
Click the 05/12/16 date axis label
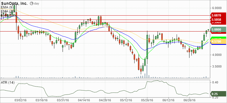click(126, 100)
